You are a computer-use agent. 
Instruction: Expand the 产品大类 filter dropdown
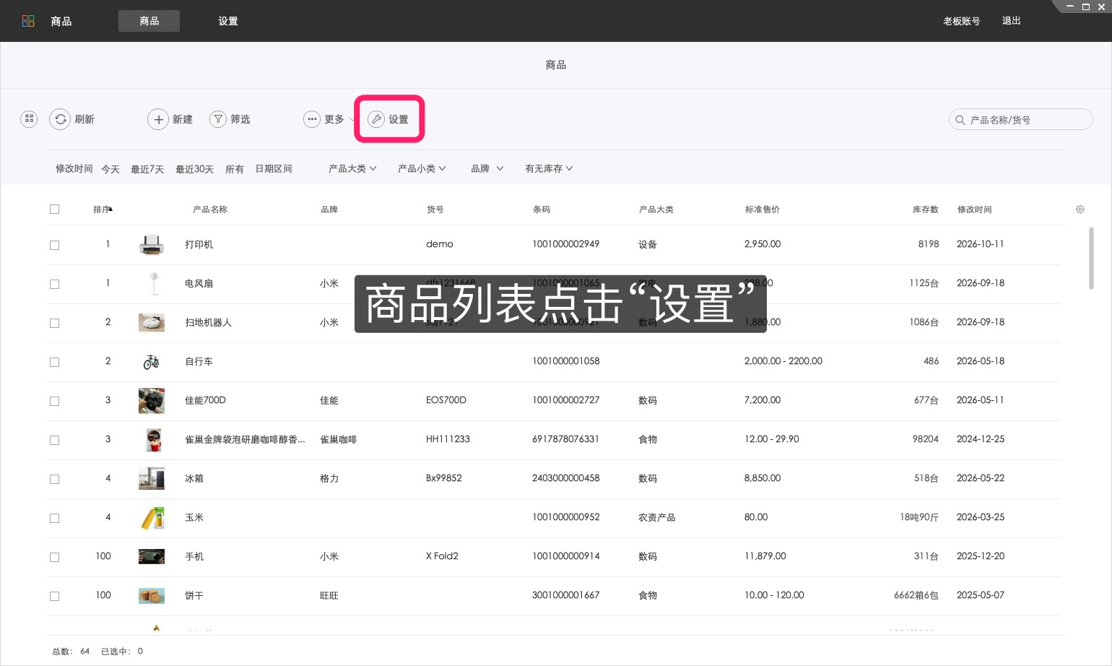(352, 168)
